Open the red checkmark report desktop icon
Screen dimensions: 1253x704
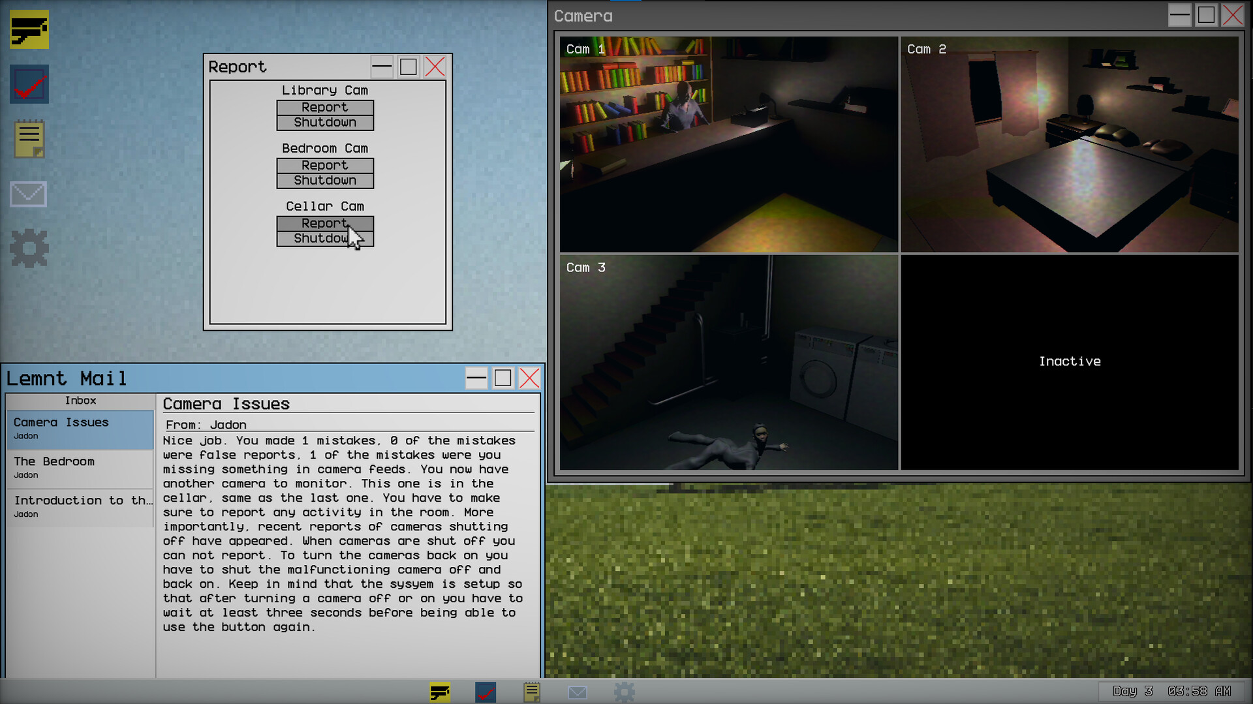pos(29,84)
